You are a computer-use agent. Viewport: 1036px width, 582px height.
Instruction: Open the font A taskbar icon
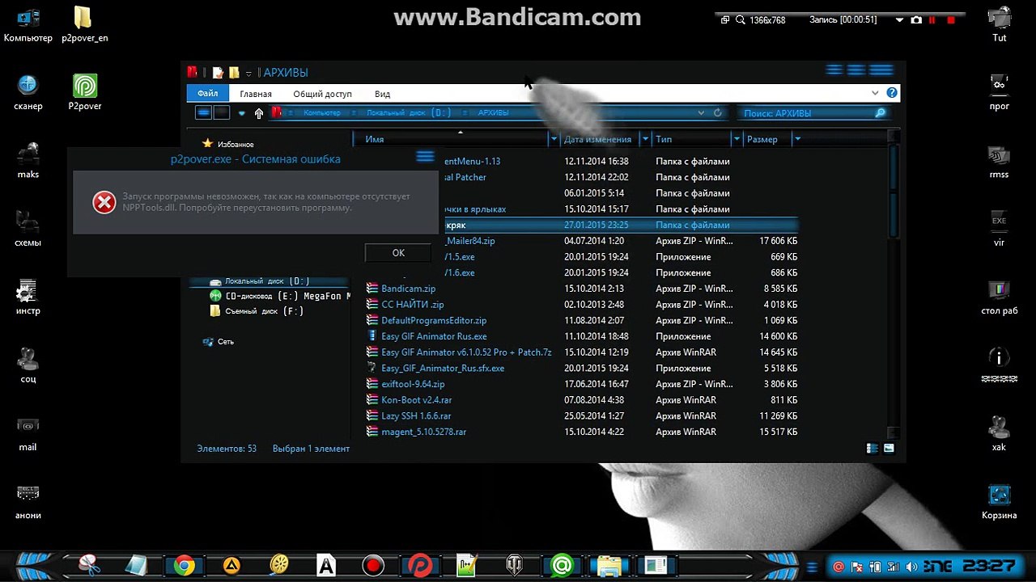(x=326, y=566)
